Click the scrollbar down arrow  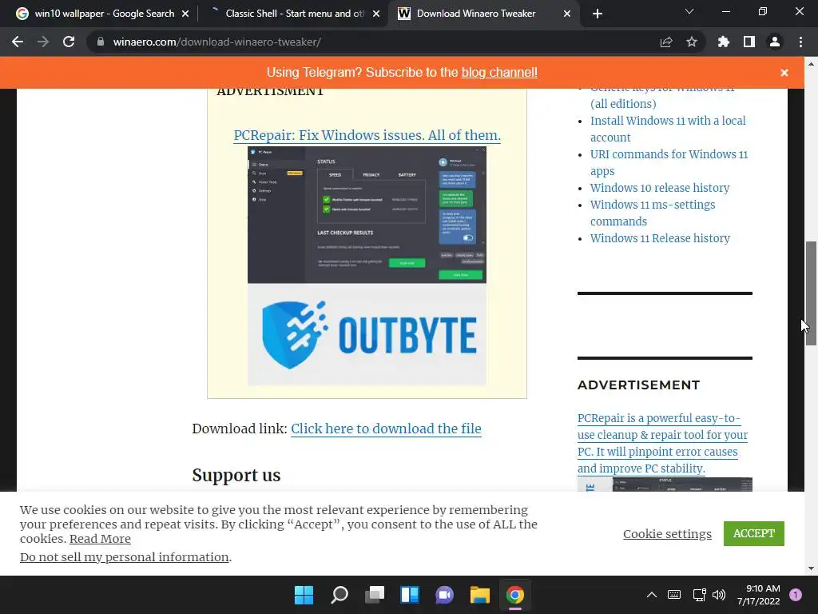pyautogui.click(x=811, y=568)
